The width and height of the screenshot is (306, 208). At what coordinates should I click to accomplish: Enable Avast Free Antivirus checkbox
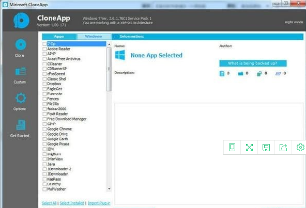point(44,59)
